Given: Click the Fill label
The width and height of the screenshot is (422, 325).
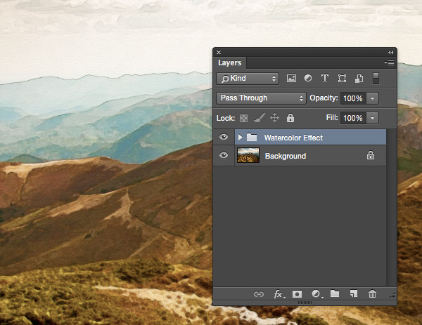Looking at the screenshot, I should [x=332, y=117].
